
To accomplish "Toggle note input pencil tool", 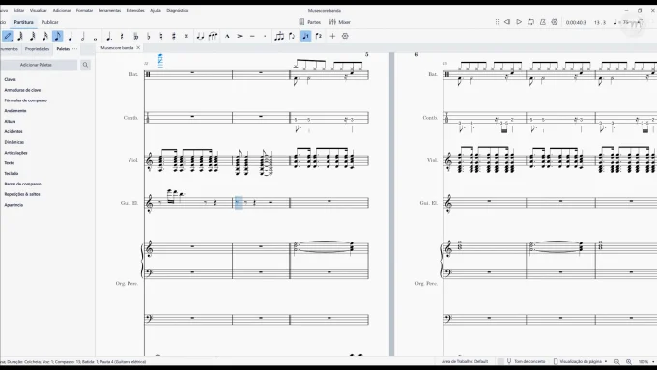I will tap(8, 36).
